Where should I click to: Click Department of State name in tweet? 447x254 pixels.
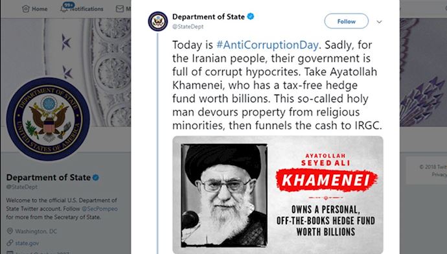point(209,17)
